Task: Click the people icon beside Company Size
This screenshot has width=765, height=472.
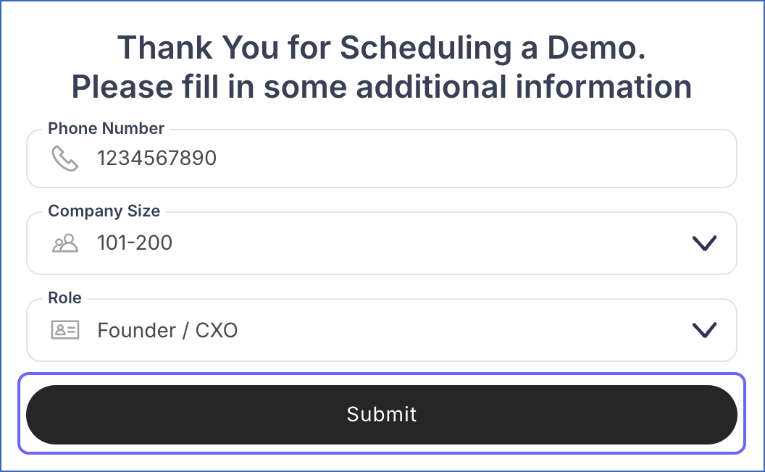Action: pyautogui.click(x=65, y=243)
